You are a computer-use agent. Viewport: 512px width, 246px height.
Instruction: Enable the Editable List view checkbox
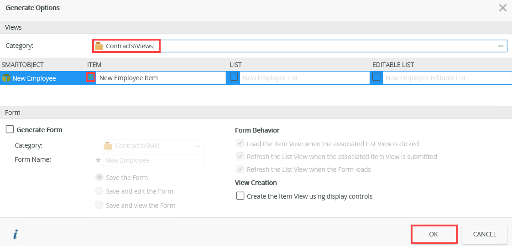376,77
